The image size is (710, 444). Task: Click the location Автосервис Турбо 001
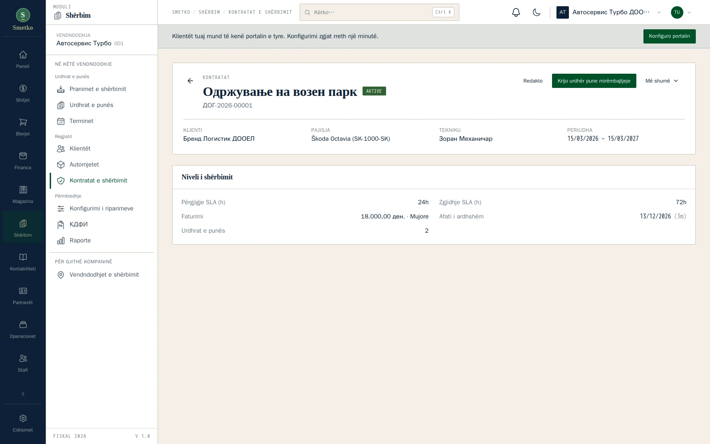(x=90, y=44)
